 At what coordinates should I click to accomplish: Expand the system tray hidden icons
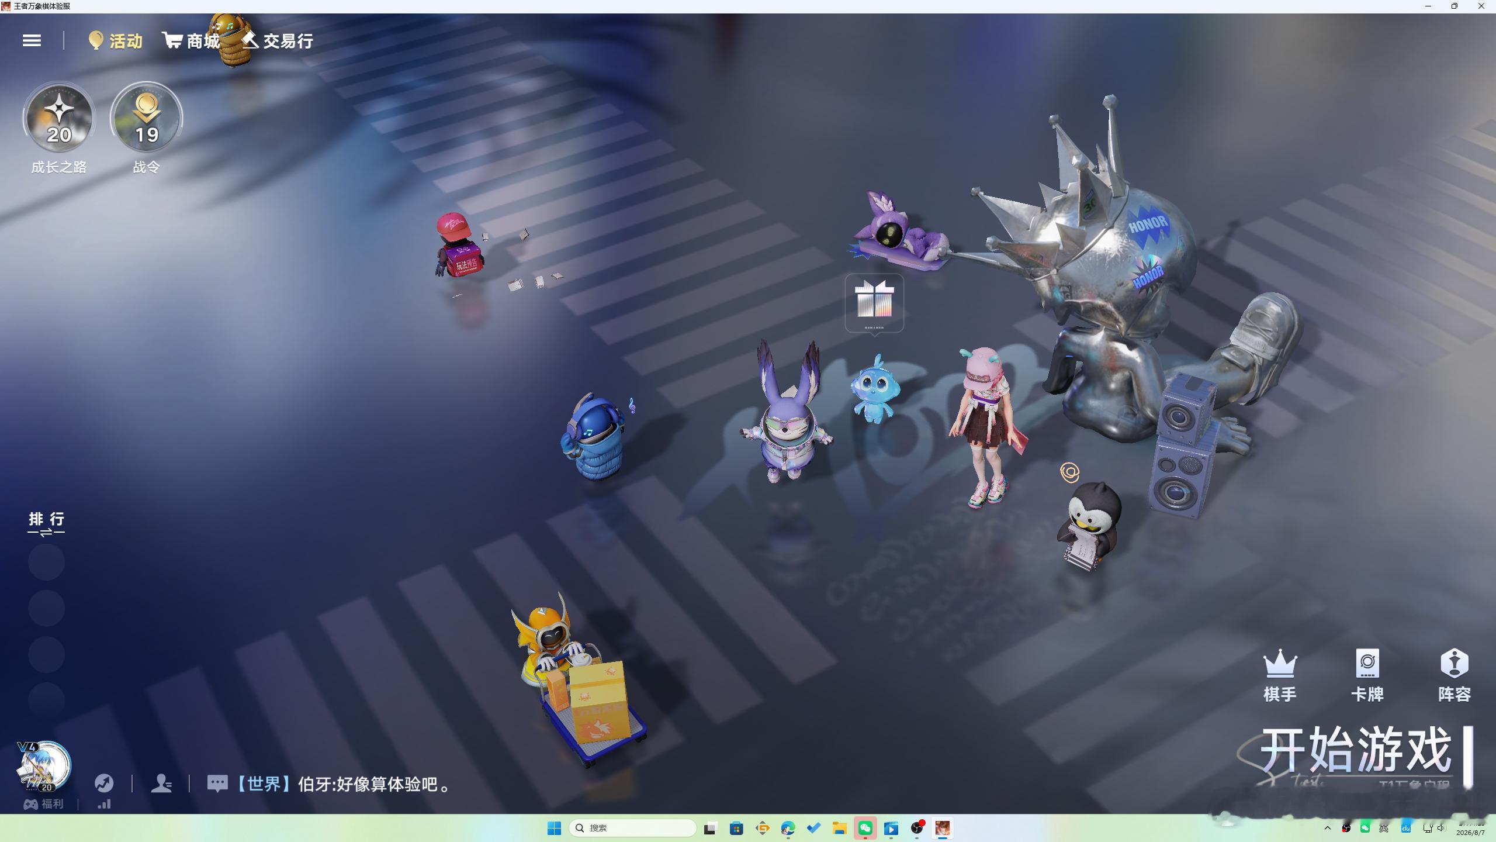click(x=1328, y=828)
